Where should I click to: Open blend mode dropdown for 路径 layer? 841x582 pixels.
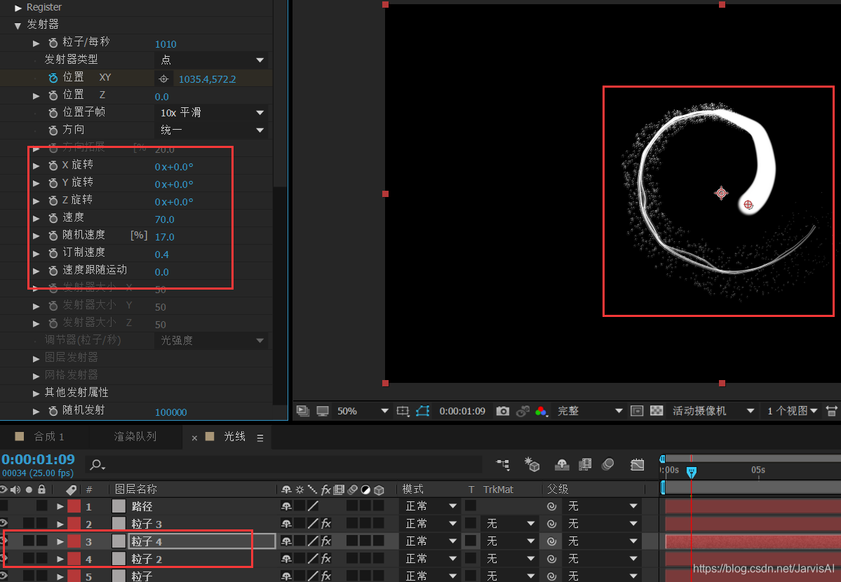point(431,506)
